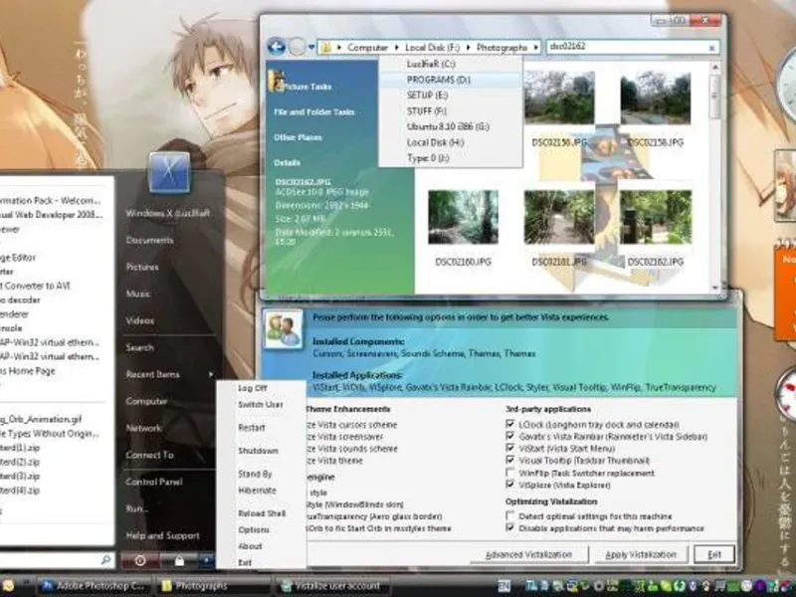Click the Windows X user picture tile

[169, 172]
